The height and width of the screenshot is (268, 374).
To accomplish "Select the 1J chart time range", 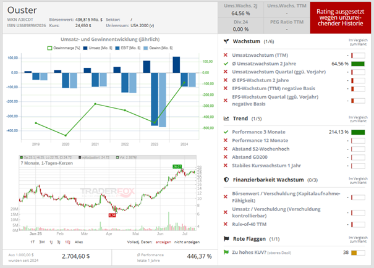I will (x=51, y=242).
